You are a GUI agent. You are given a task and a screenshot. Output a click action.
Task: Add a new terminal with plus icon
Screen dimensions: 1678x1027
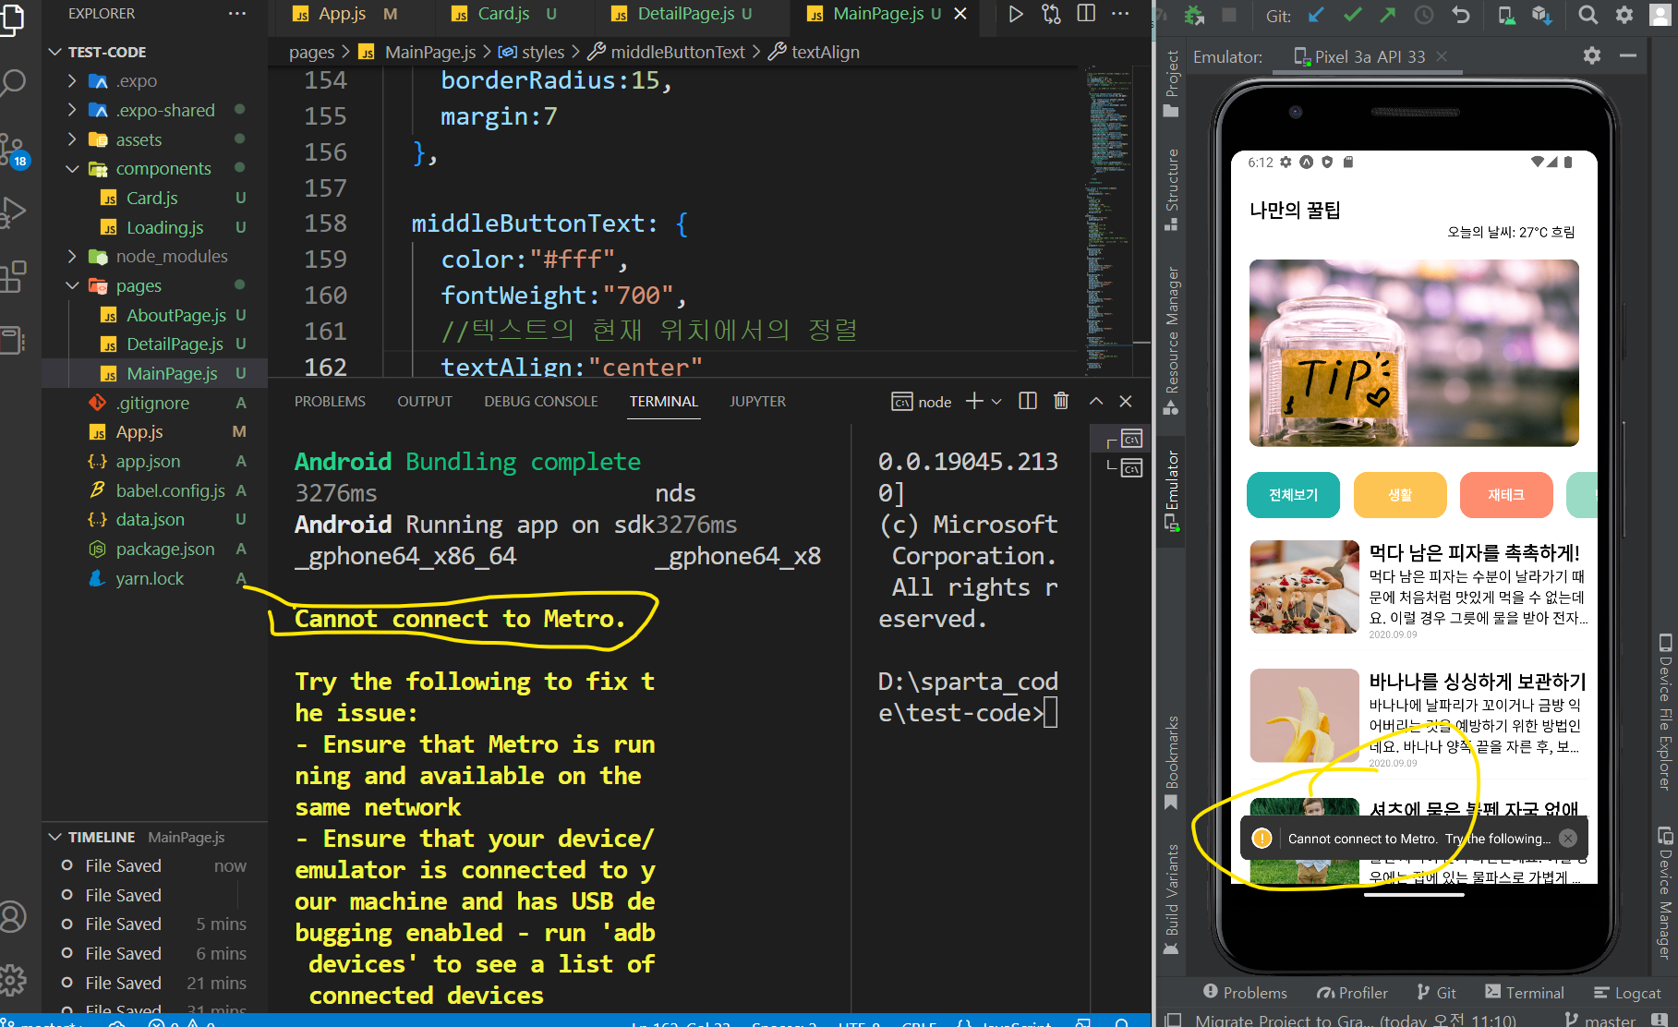(x=974, y=401)
